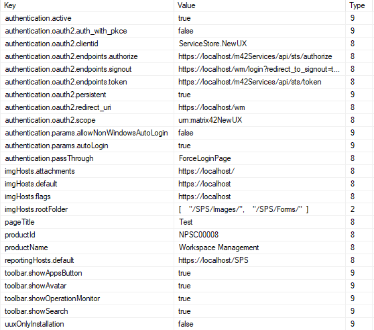Select authentication.oauth2.endpoints.signout key
This screenshot has width=374, height=330.
(x=68, y=69)
